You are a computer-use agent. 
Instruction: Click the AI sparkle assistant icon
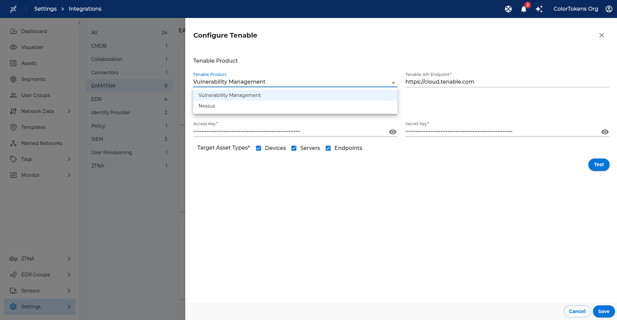point(539,9)
